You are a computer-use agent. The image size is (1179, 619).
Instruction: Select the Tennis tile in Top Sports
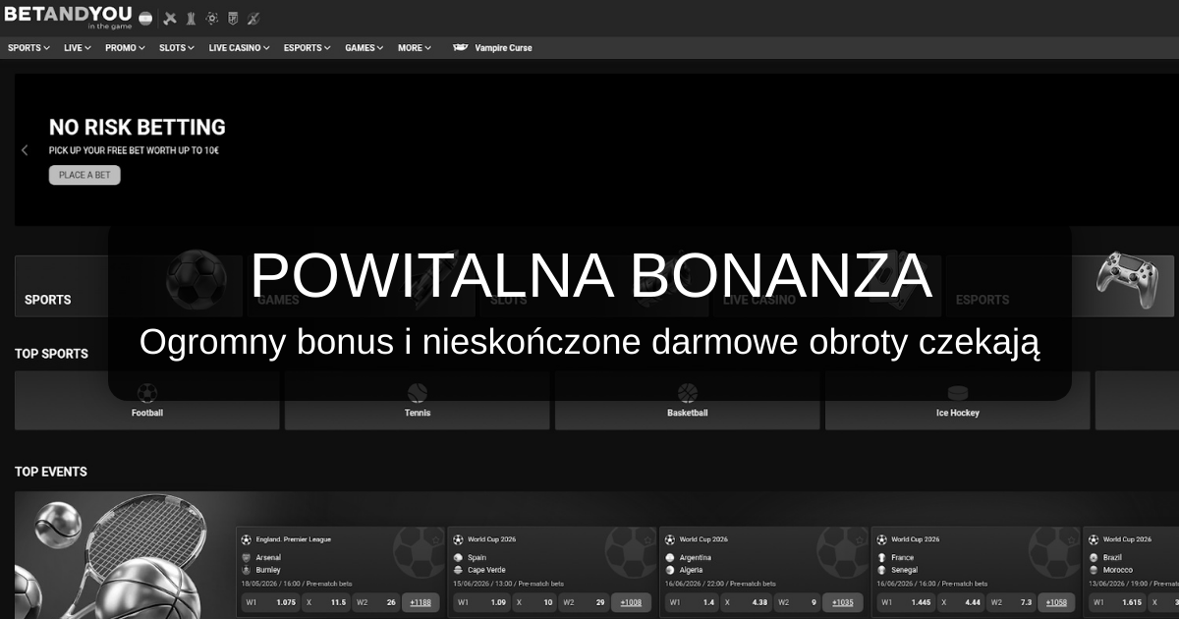click(418, 401)
